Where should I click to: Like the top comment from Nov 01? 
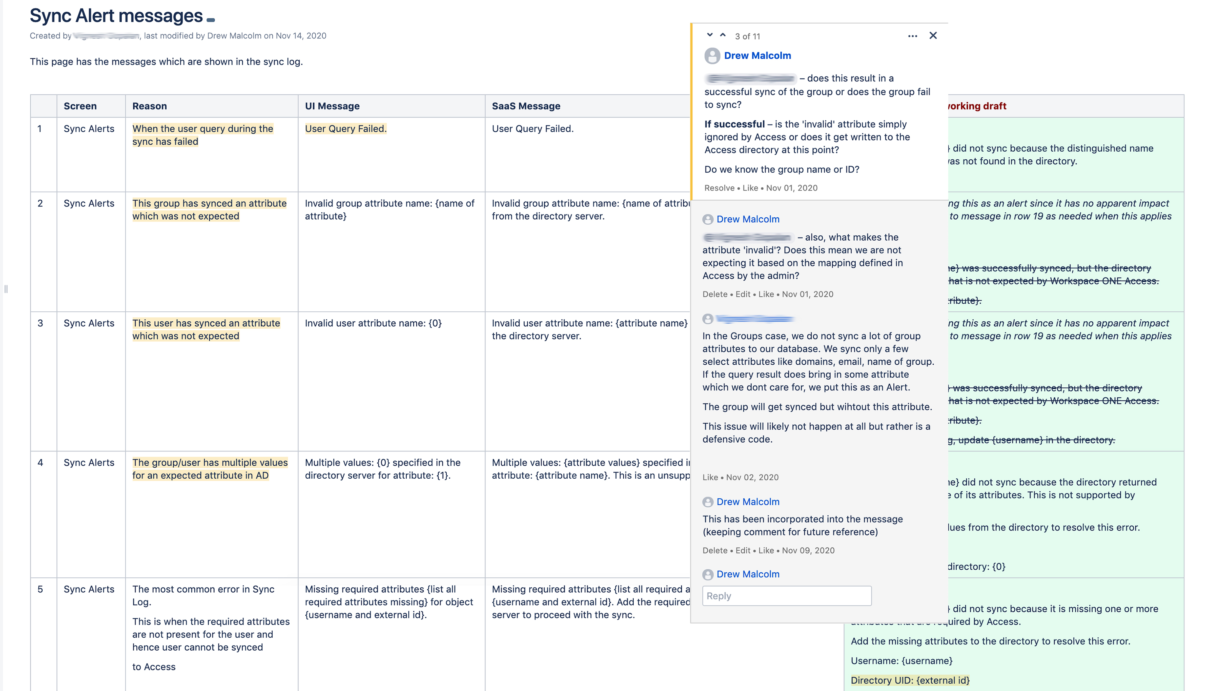[750, 188]
